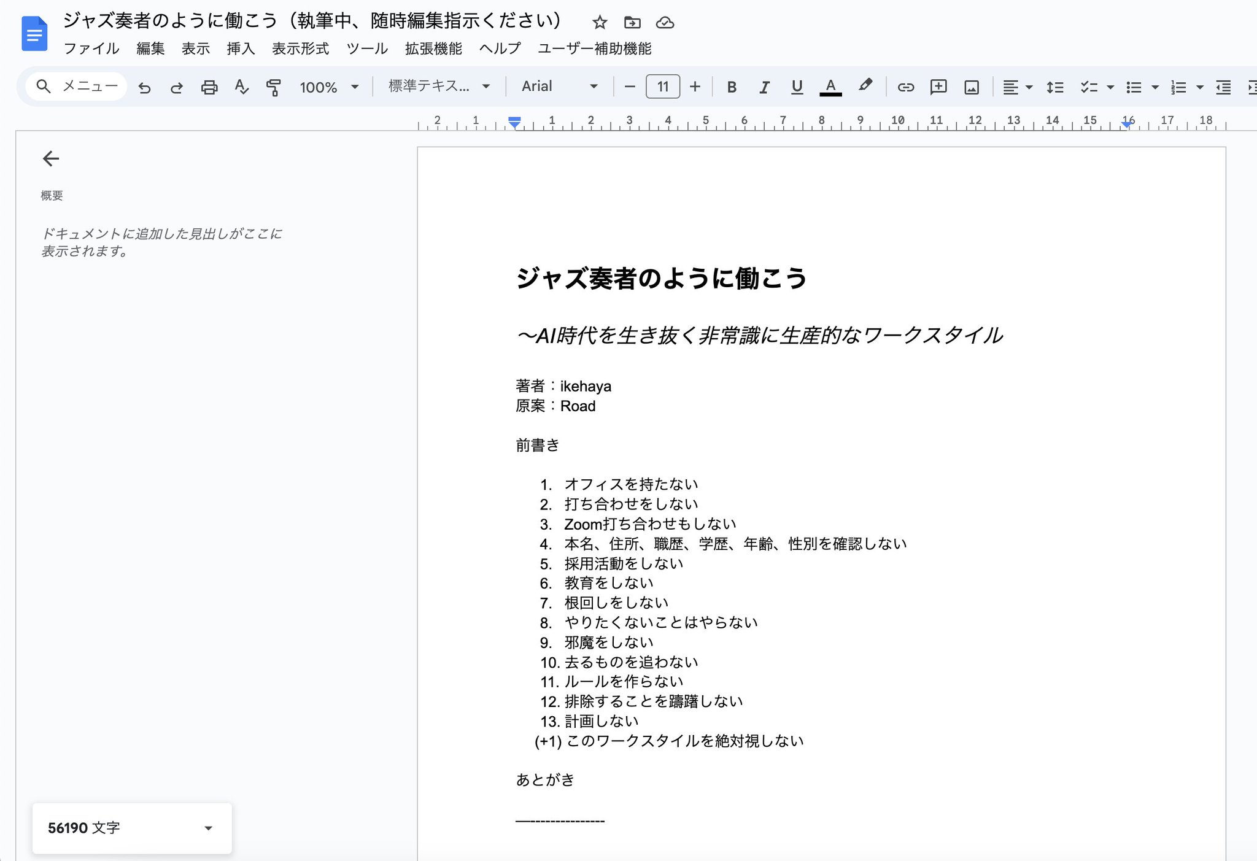Image resolution: width=1257 pixels, height=861 pixels.
Task: Open the Arial font dropdown
Action: [559, 87]
